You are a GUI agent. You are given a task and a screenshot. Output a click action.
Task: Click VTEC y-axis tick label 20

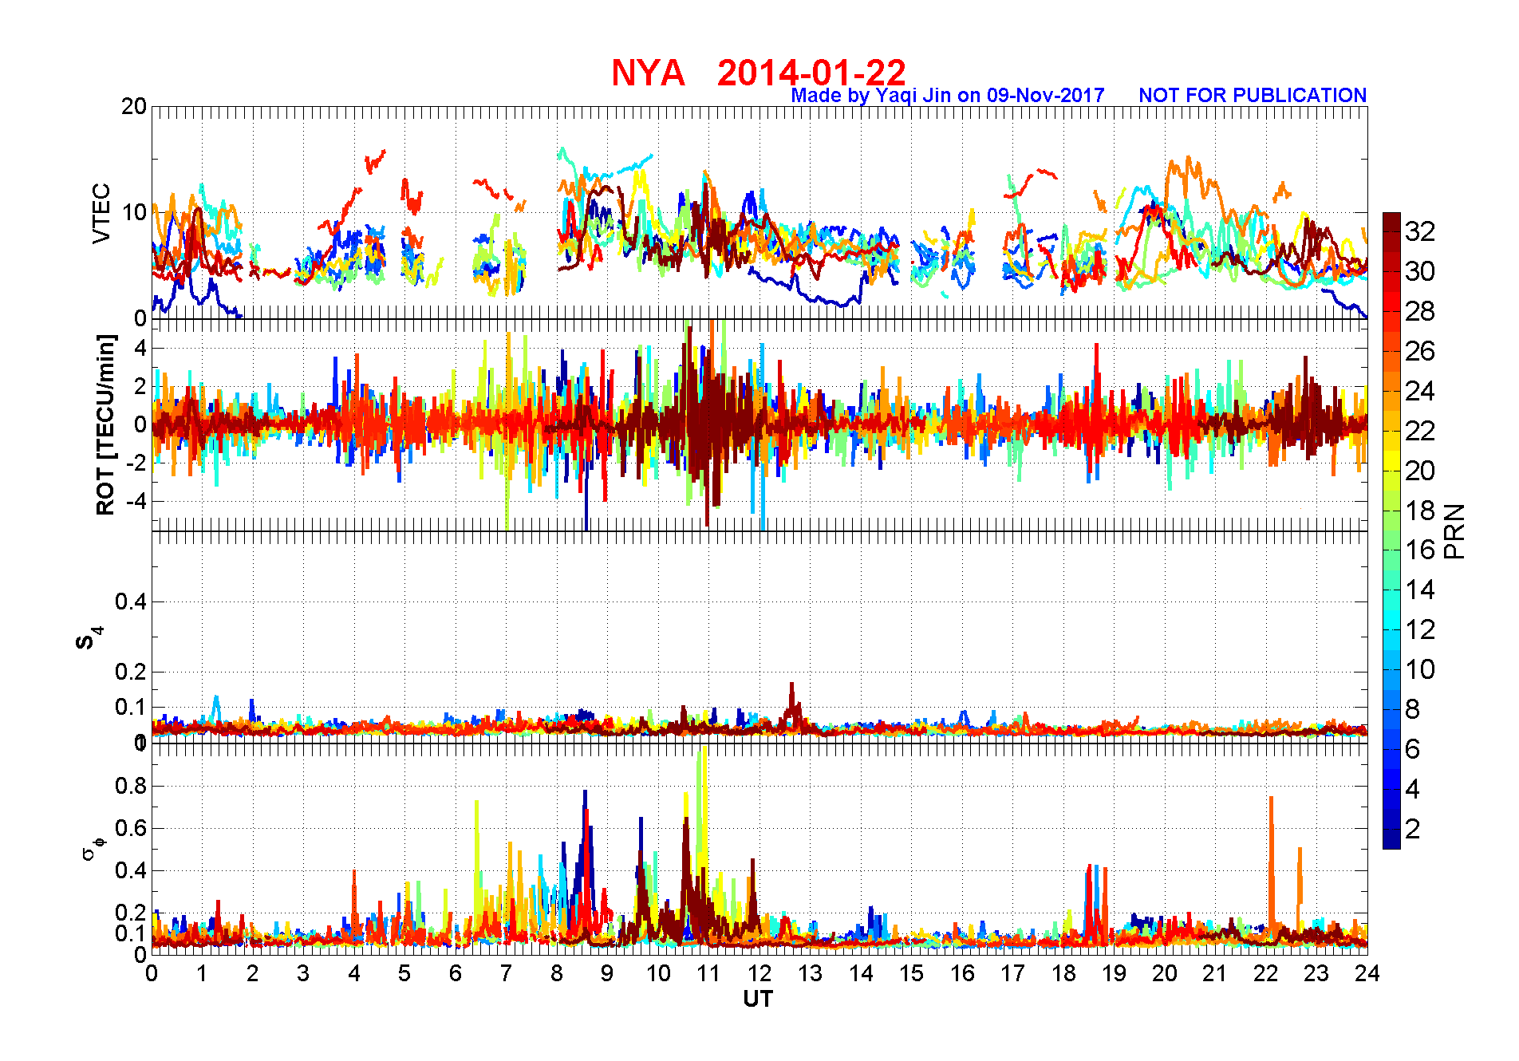tap(134, 106)
